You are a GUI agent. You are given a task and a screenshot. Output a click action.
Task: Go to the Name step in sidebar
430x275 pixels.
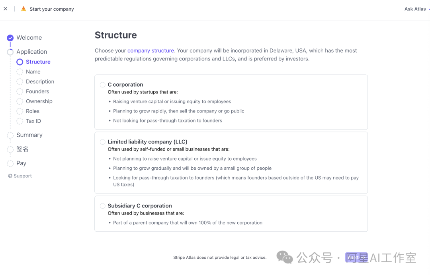[33, 72]
